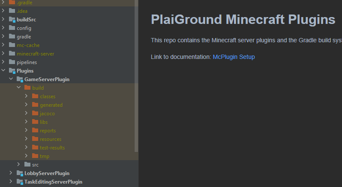Select the 'pipelines' row label
342x187 pixels.
(27, 62)
